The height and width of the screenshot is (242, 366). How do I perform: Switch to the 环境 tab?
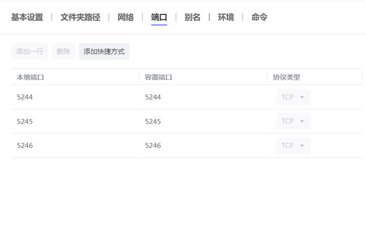pos(226,17)
